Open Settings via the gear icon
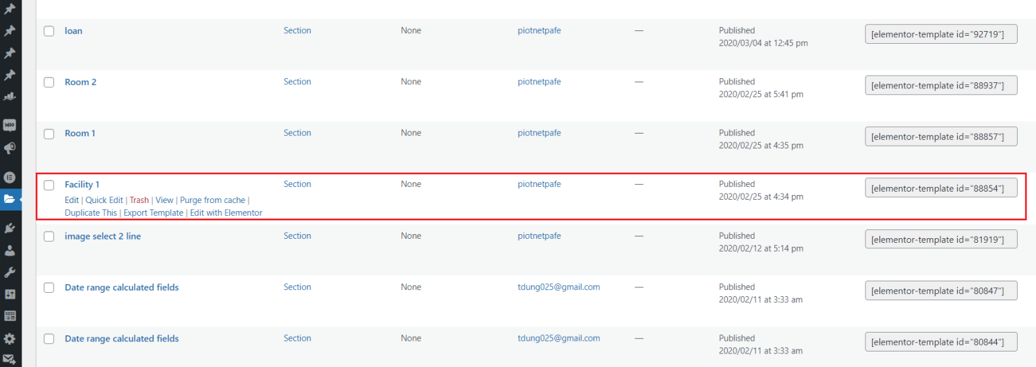Image resolution: width=1036 pixels, height=367 pixels. (x=9, y=339)
